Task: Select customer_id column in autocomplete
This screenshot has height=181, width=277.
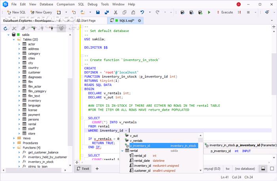Action: (x=142, y=171)
